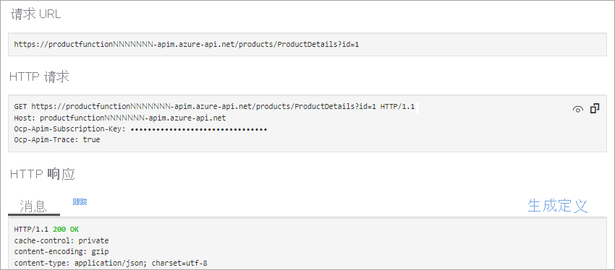This screenshot has width=615, height=270.
Task: Switch to the 消息 tab
Action: [34, 206]
